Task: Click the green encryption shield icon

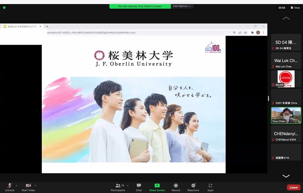Action: point(4,8)
